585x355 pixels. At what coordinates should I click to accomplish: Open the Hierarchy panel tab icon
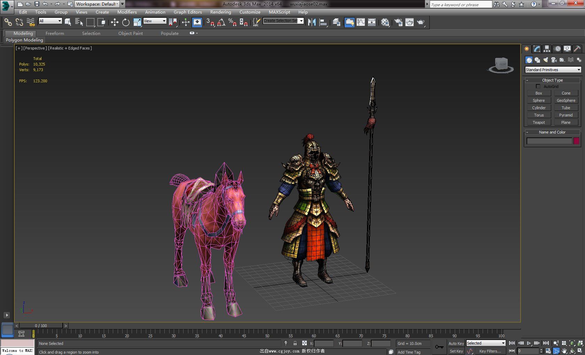click(x=547, y=49)
